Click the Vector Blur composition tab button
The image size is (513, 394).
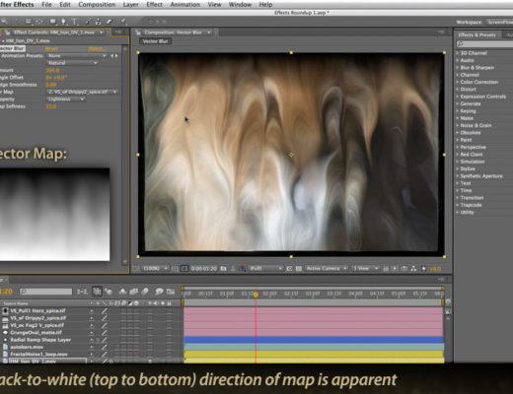tap(155, 41)
